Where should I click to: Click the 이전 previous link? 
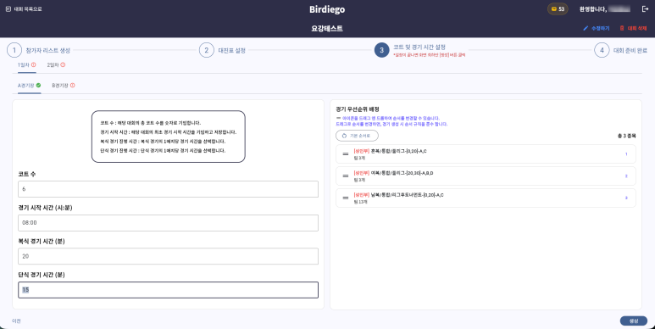click(16, 321)
